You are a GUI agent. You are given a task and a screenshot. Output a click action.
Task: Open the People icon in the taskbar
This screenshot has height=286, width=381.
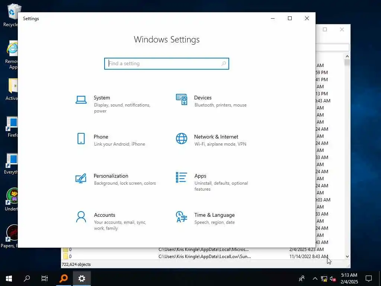(302, 279)
